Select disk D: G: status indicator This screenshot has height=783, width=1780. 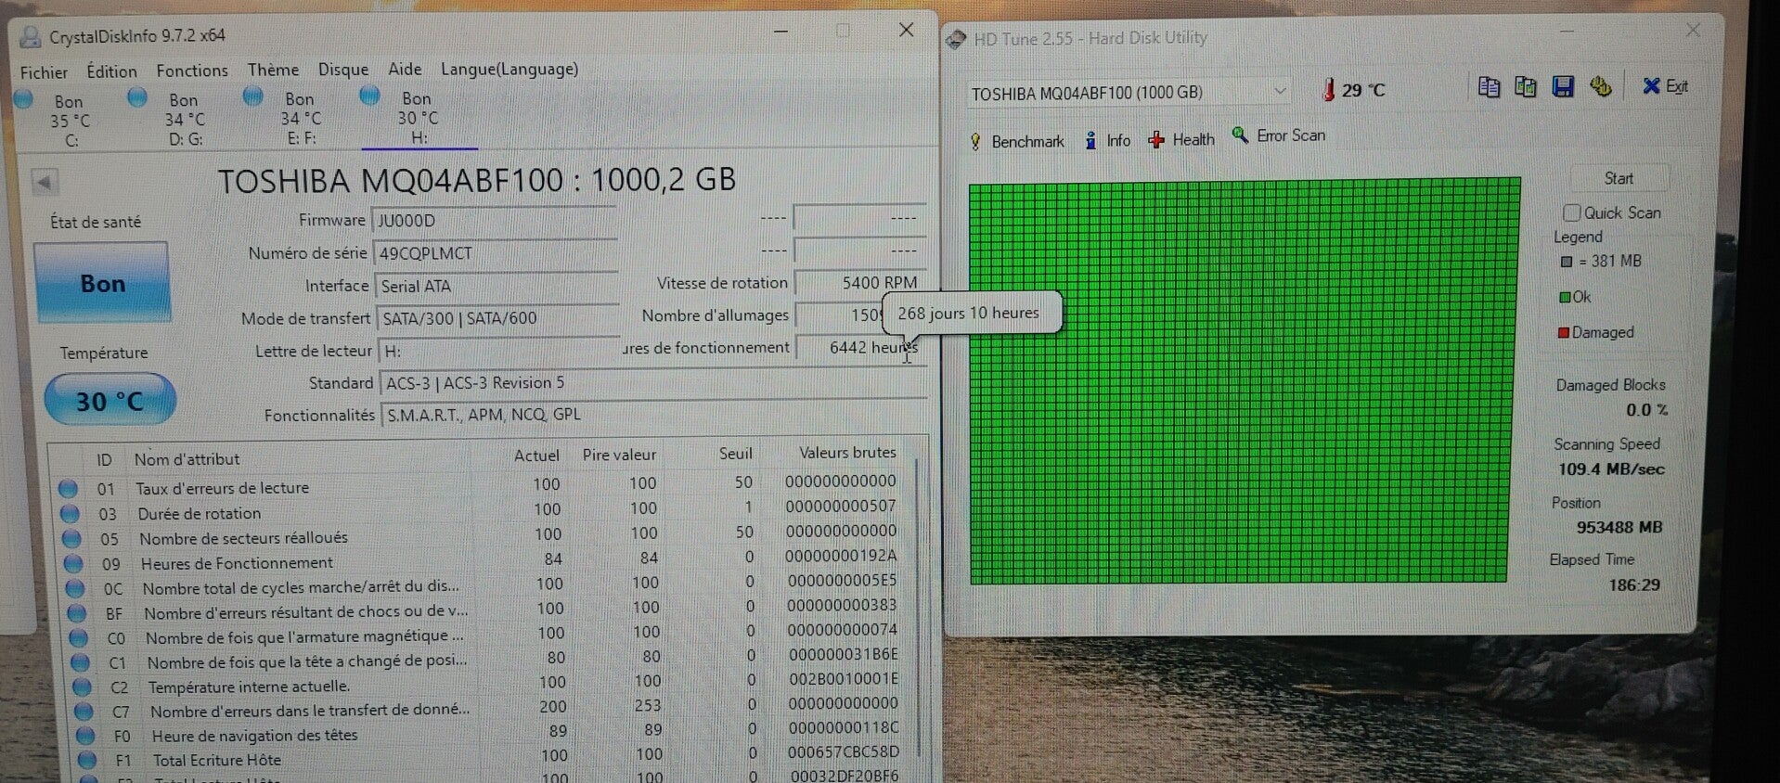pos(137,97)
